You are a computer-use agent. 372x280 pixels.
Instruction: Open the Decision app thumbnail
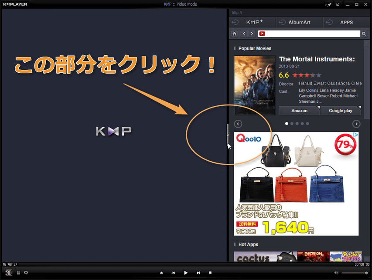[313, 256]
